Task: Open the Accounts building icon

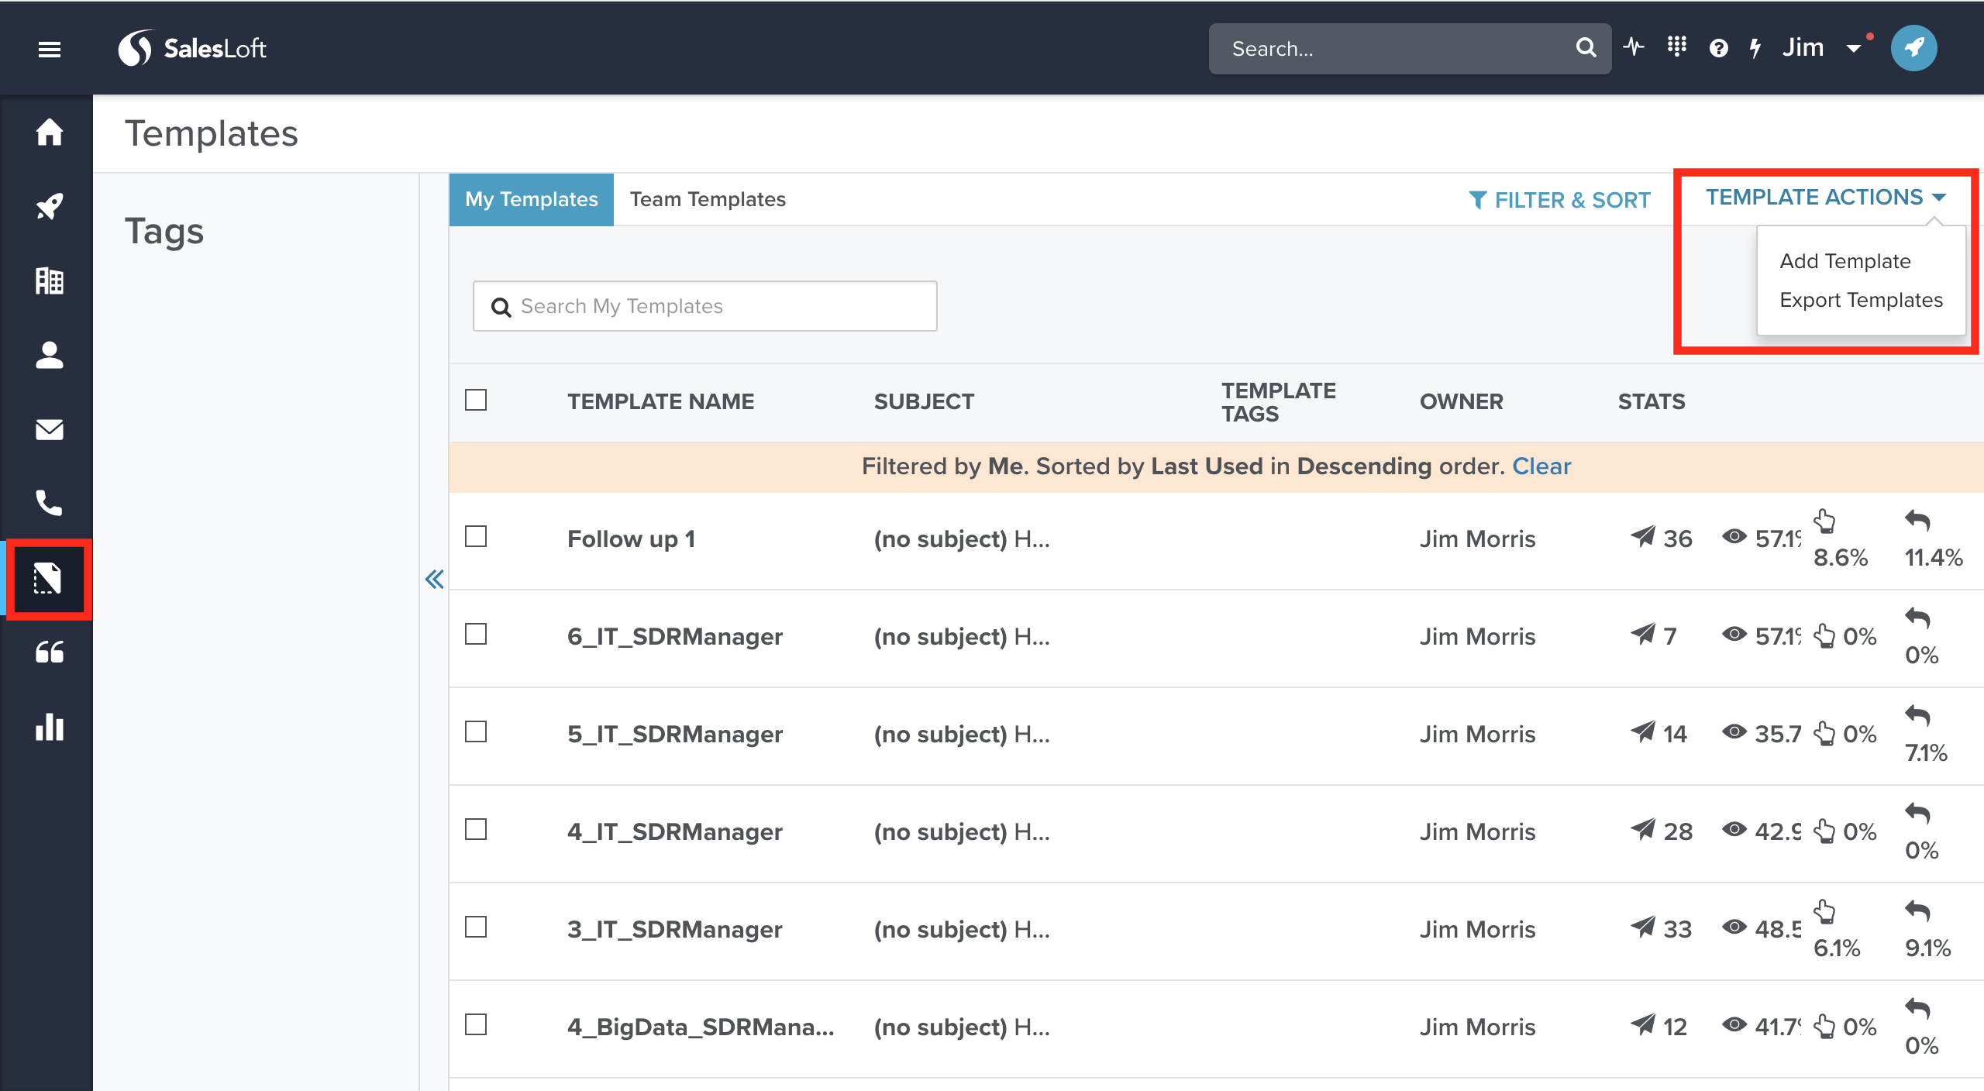Action: (x=49, y=280)
